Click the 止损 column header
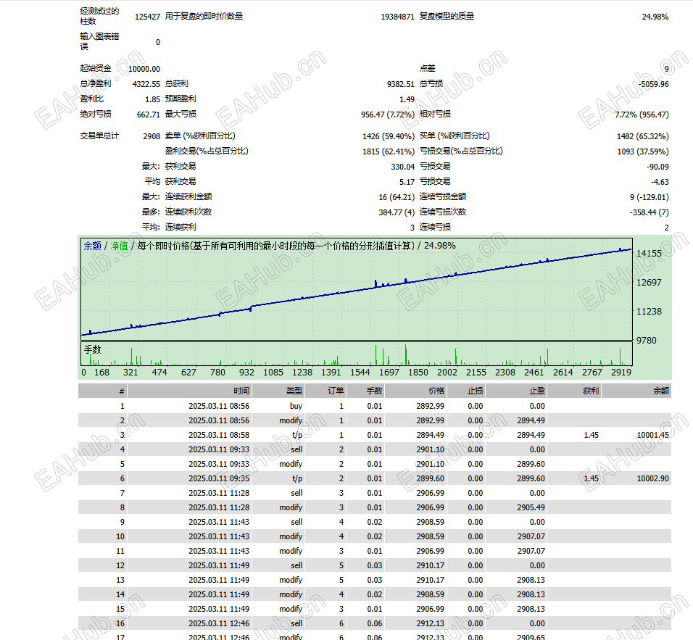Image resolution: width=693 pixels, height=640 pixels. (475, 391)
